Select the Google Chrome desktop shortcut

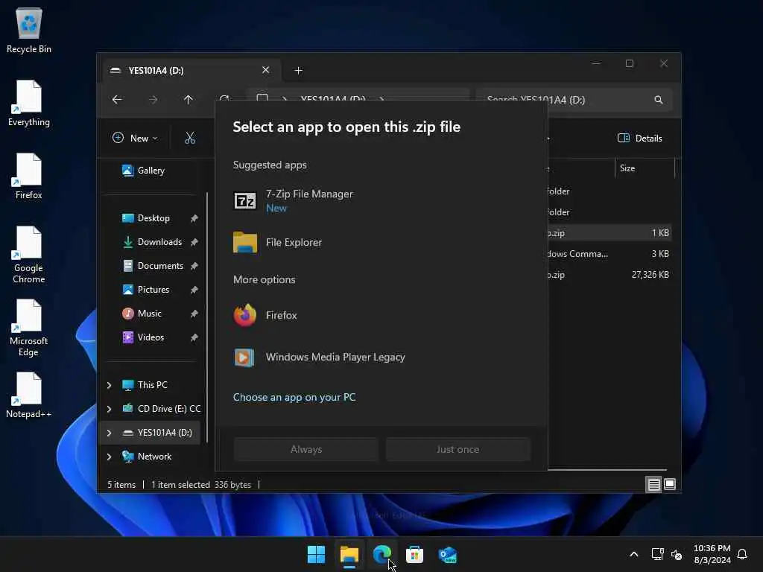click(29, 255)
